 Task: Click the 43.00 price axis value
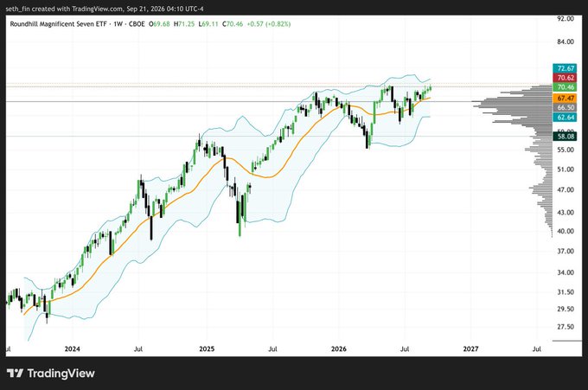click(x=566, y=212)
